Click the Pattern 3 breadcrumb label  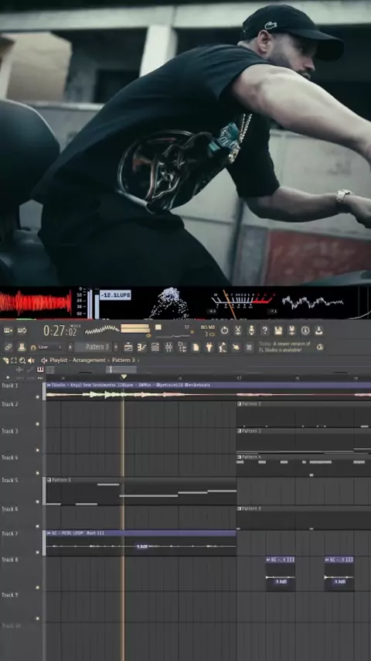(x=124, y=361)
